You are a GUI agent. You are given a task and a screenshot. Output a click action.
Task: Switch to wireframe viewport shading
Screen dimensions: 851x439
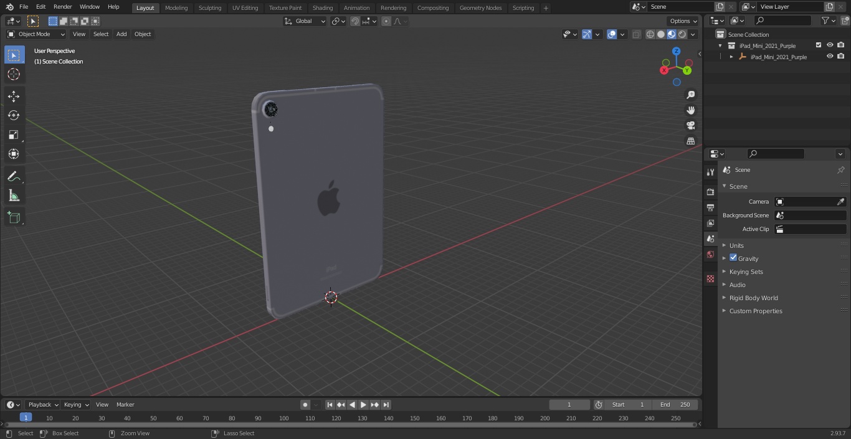point(650,34)
